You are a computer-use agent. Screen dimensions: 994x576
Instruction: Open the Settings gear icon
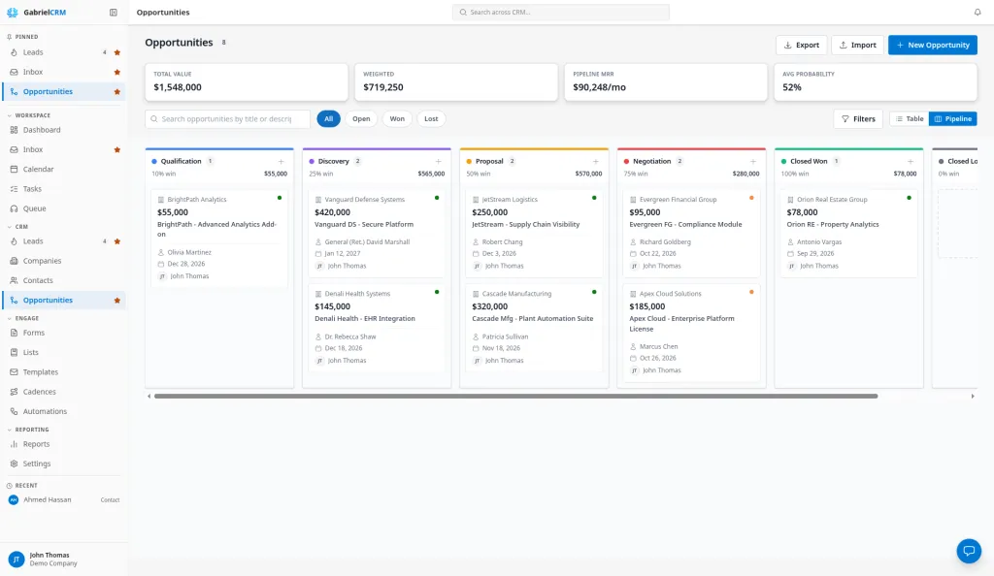[x=14, y=464]
